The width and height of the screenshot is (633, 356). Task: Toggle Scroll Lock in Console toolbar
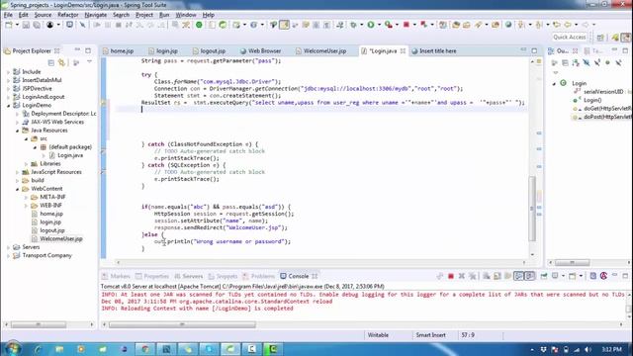click(x=497, y=276)
